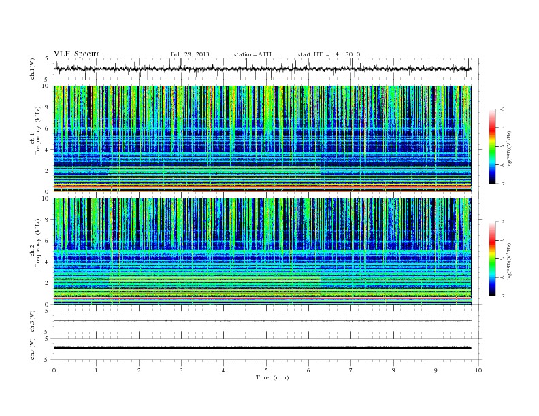Image resolution: width=539 pixels, height=416 pixels.
Task: Click the 'ch.3(V)' axis label
Action: [x=33, y=322]
